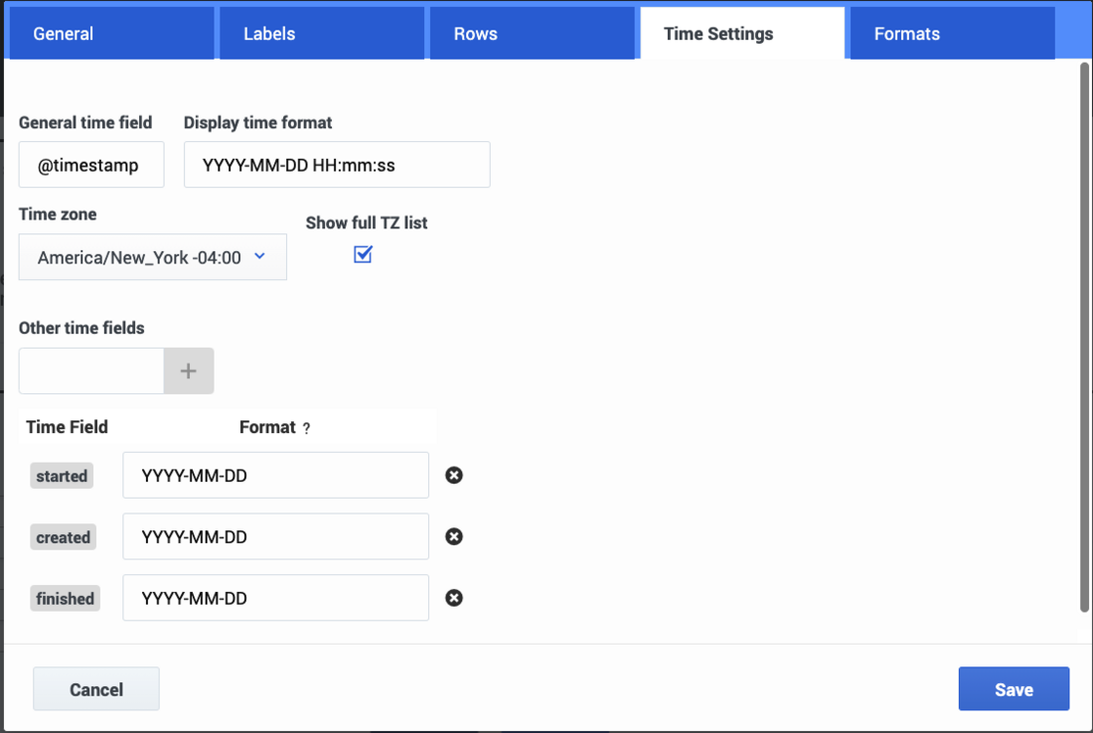Click the vertical scrollbar of the dialog
The width and height of the screenshot is (1093, 733).
click(1084, 338)
